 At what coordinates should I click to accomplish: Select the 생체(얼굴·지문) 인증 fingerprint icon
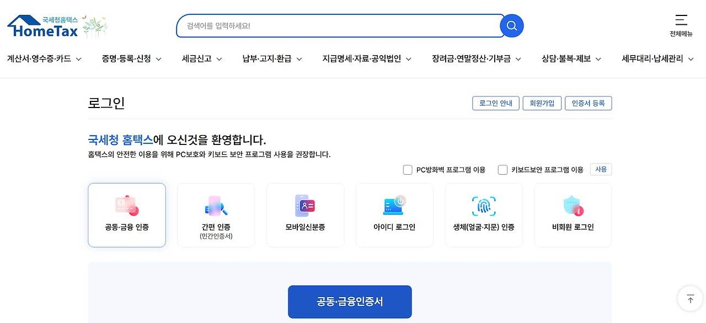pyautogui.click(x=484, y=206)
